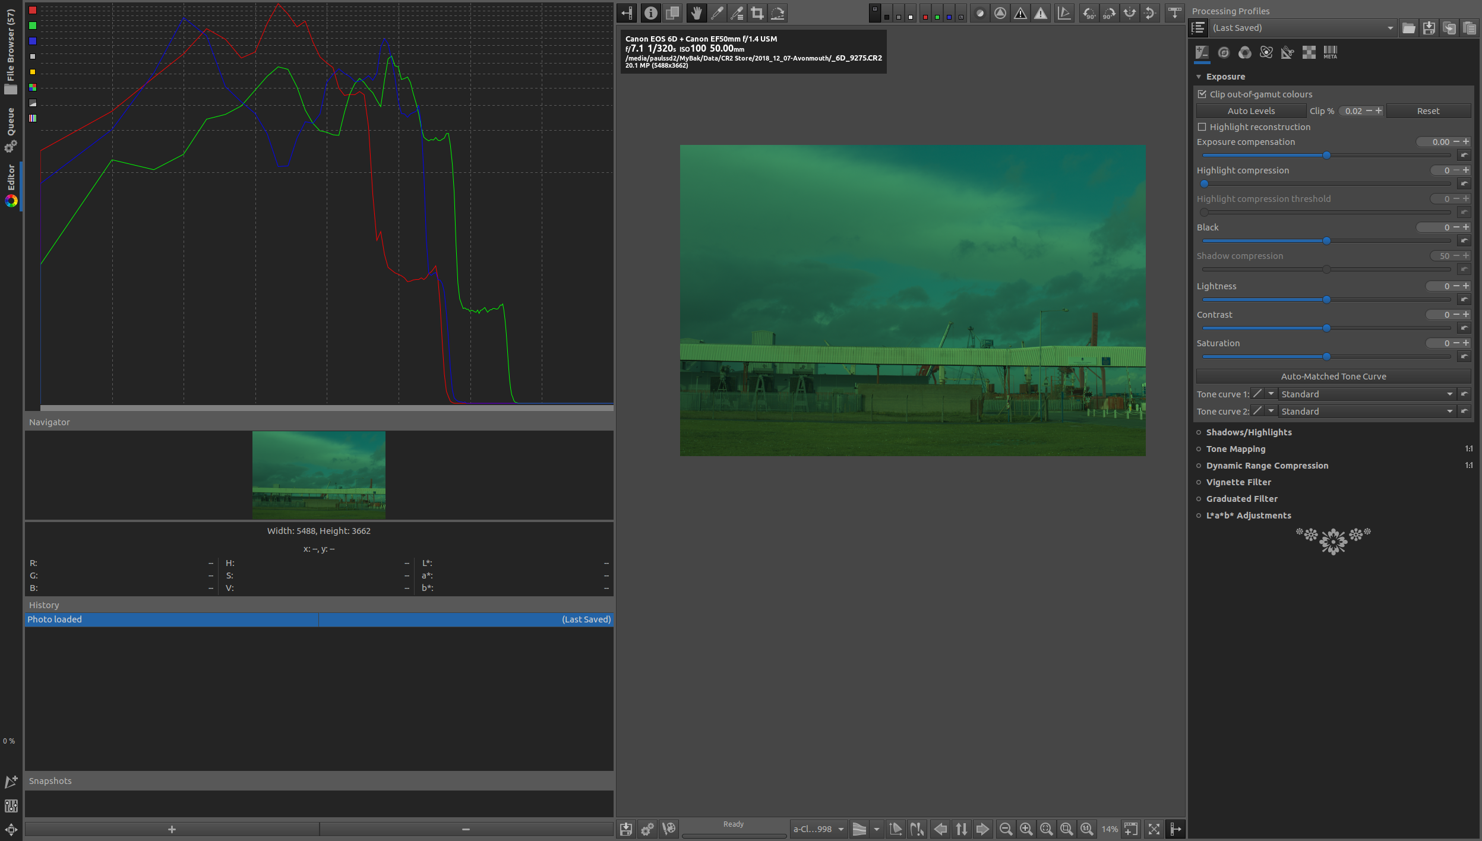Open the Transform tools tab
This screenshot has height=841, width=1482.
pyautogui.click(x=1287, y=53)
